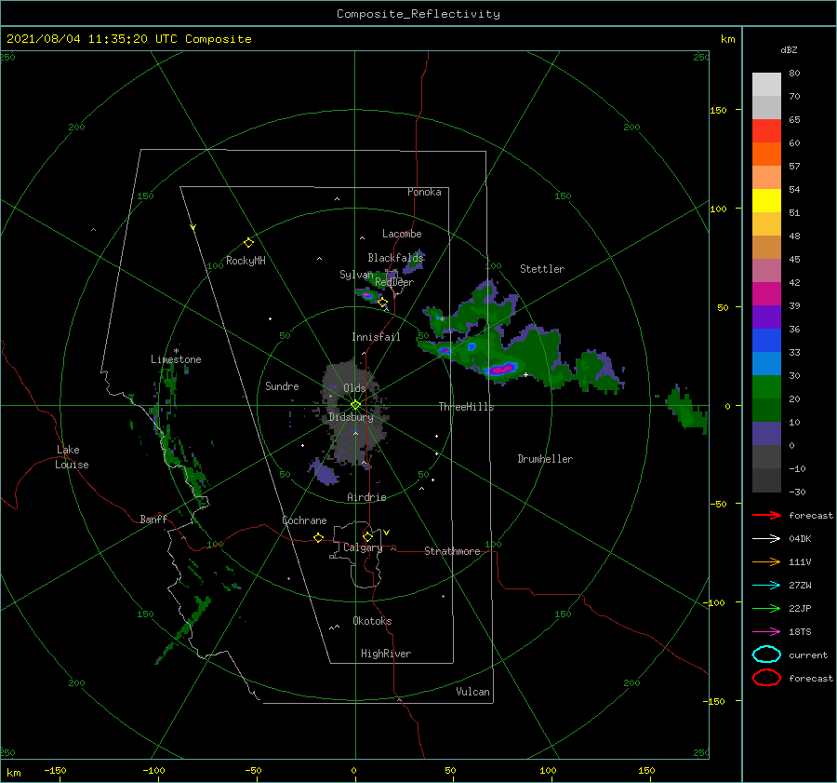Screen dimensions: 837x783
Task: Select the orange 111V arrow in legend
Action: 766,561
